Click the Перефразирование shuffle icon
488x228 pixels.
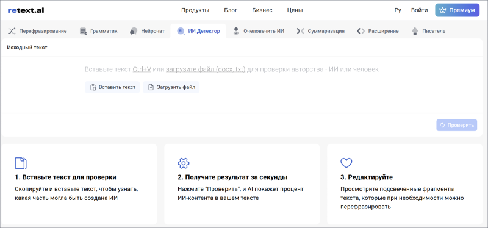click(x=12, y=31)
